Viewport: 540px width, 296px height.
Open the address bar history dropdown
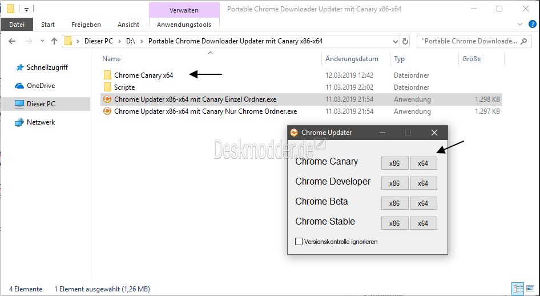[396, 41]
